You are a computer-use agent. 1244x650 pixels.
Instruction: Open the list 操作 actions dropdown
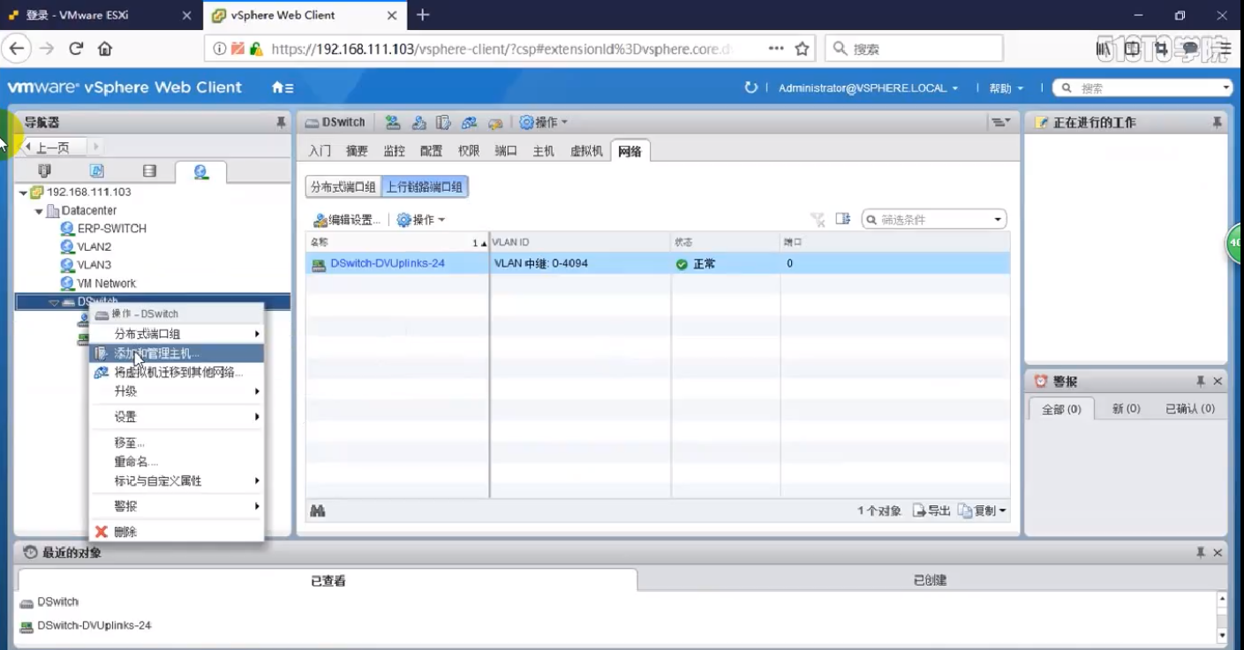(x=420, y=220)
